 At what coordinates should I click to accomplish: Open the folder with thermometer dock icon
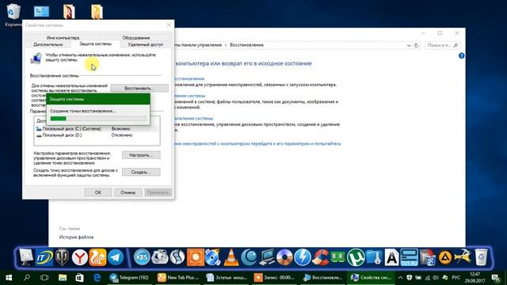tap(374, 257)
